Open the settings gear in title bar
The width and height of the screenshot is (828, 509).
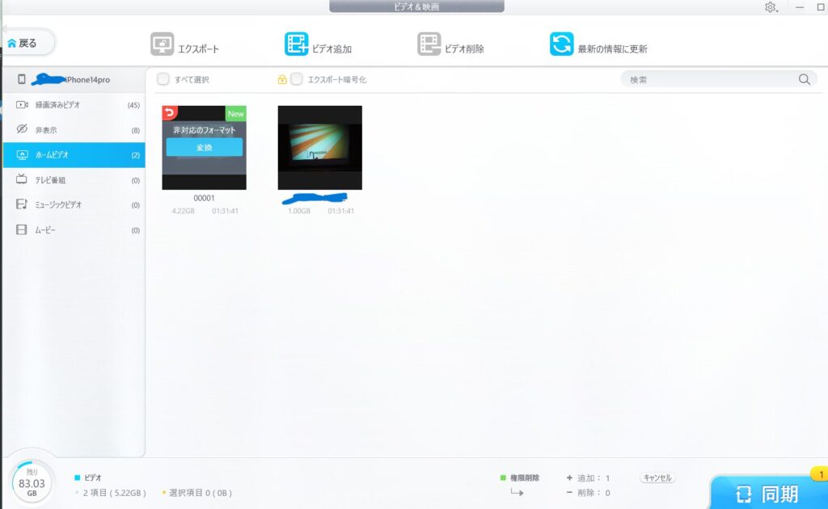tap(771, 7)
